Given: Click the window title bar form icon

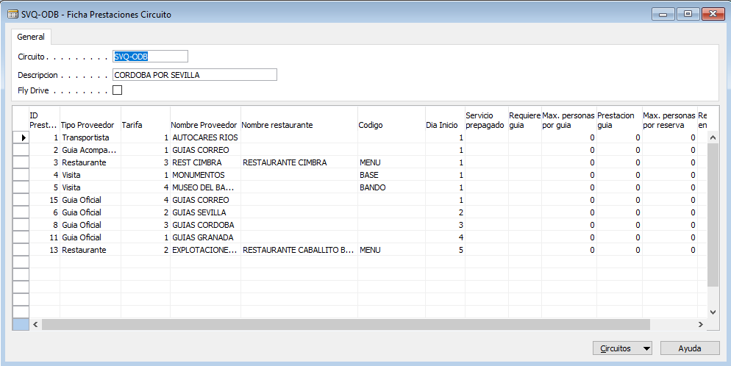Looking at the screenshot, I should (13, 15).
